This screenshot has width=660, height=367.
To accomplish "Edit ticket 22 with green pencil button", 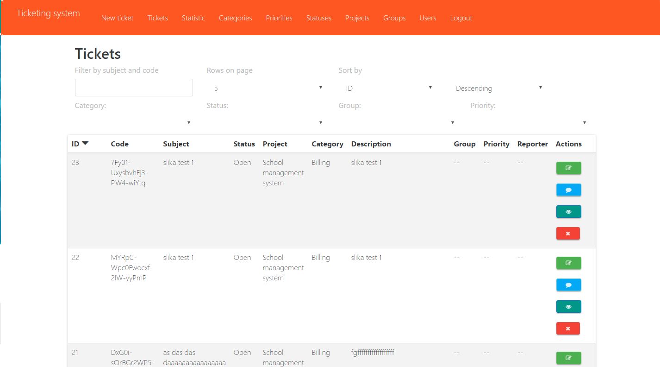I will (x=568, y=263).
